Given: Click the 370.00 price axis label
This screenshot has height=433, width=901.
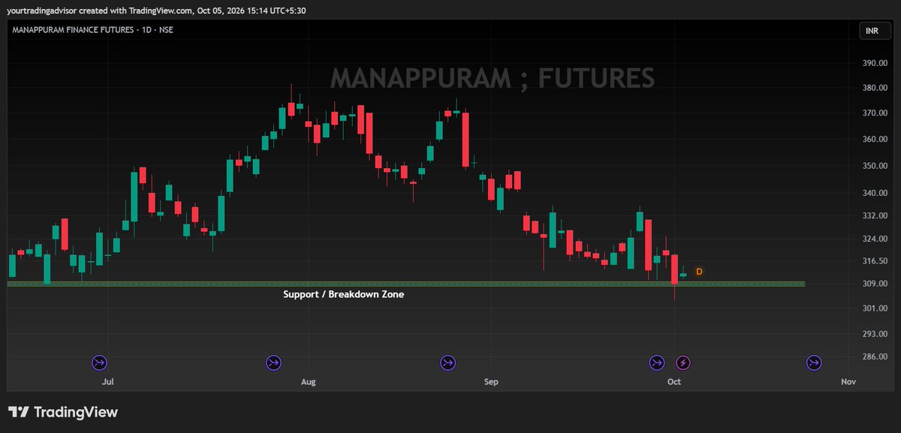Looking at the screenshot, I should pos(875,113).
